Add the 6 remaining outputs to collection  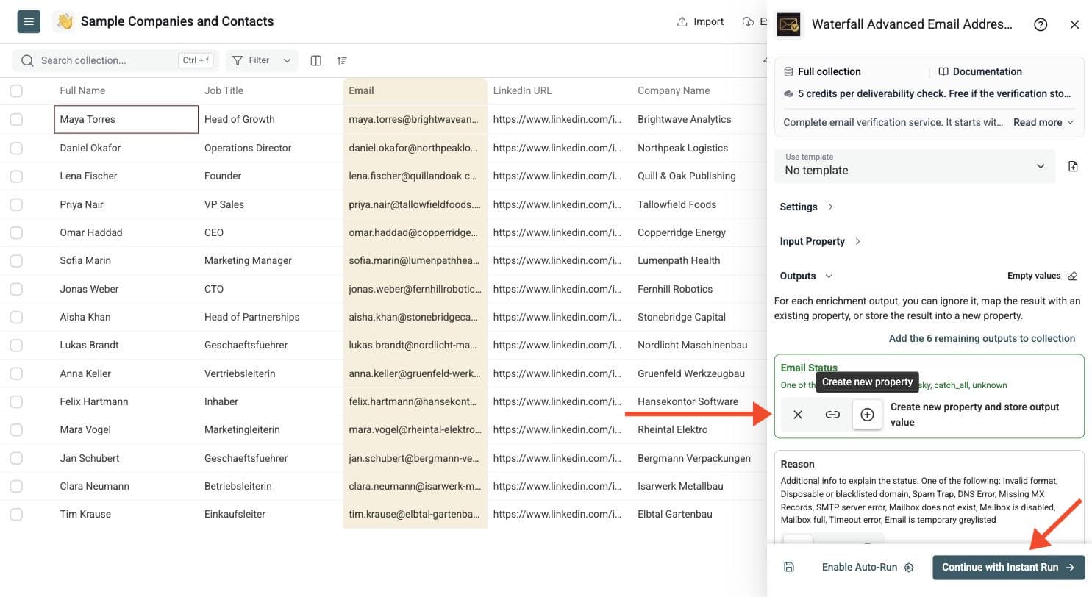[x=982, y=338]
